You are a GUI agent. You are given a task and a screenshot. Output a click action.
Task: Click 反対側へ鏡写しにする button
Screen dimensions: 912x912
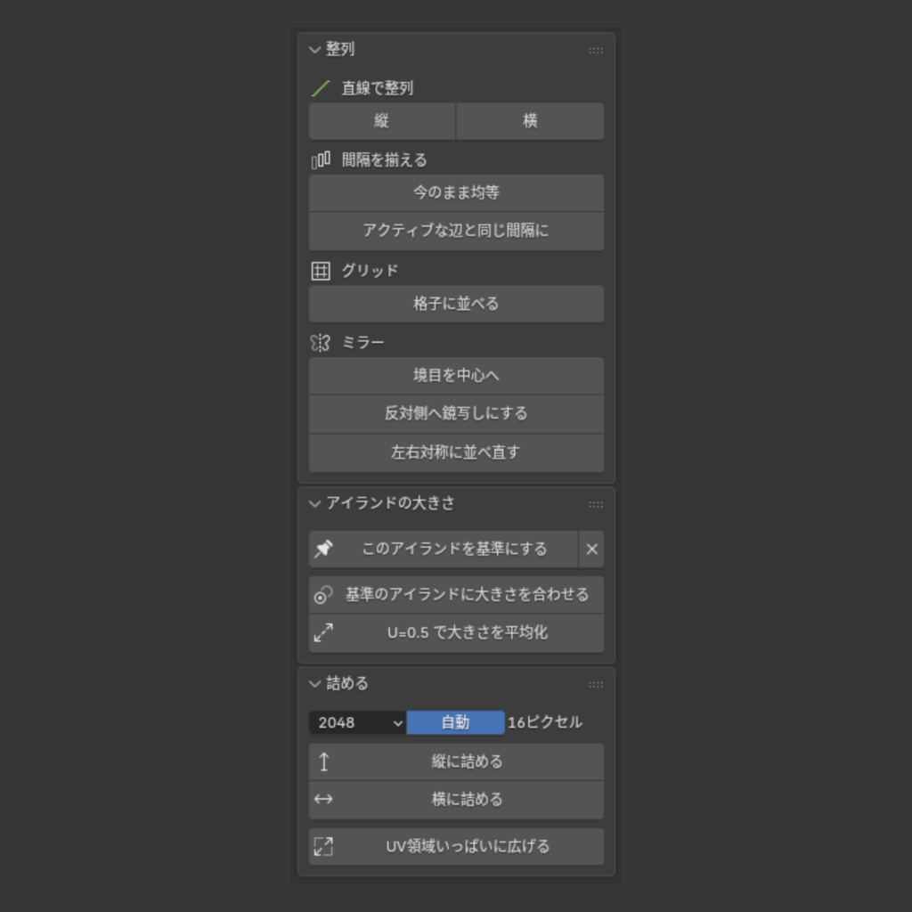(456, 413)
